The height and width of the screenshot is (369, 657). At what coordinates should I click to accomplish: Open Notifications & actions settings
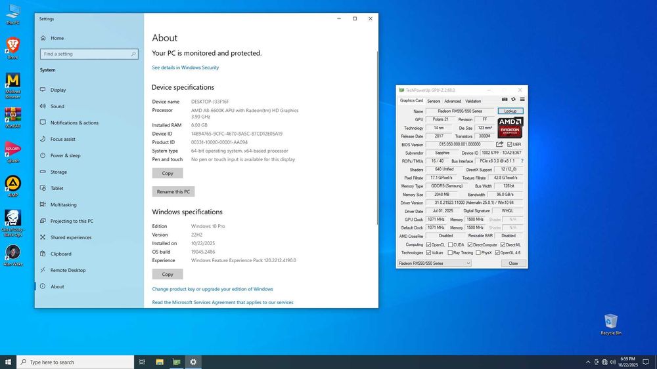[x=74, y=123]
